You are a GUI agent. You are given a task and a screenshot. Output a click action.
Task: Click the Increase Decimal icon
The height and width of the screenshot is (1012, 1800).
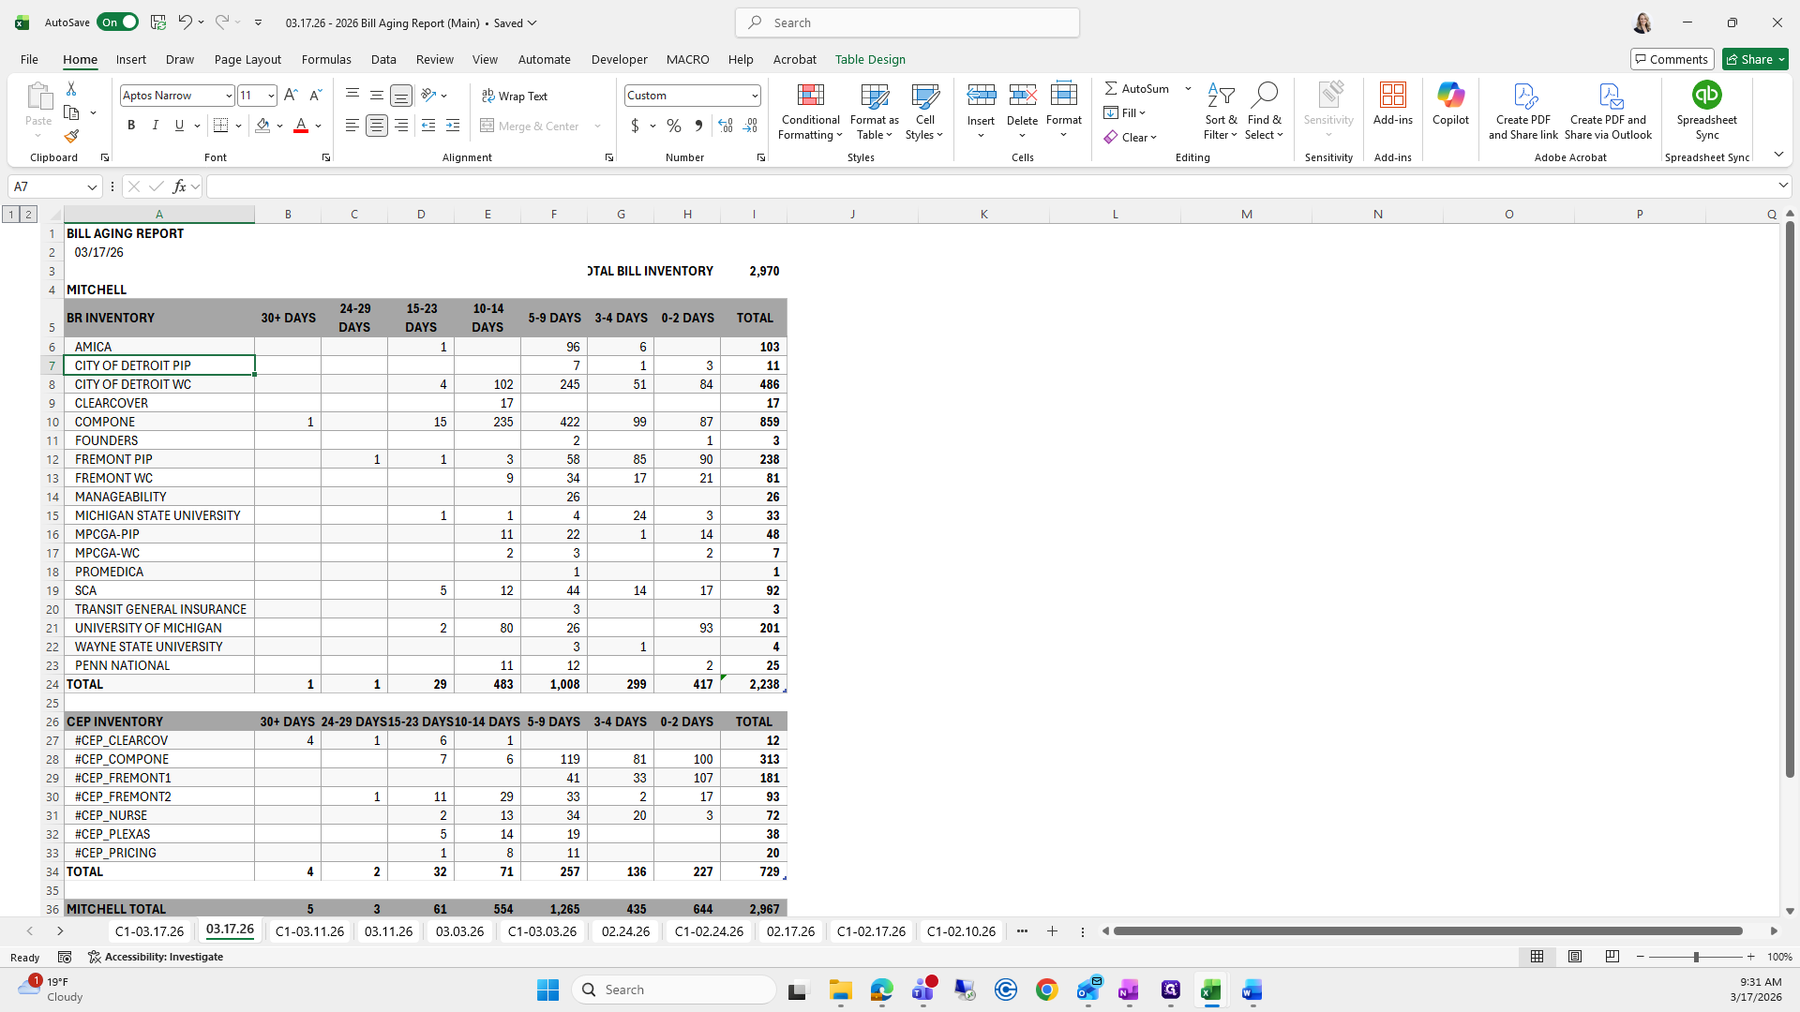coord(725,126)
